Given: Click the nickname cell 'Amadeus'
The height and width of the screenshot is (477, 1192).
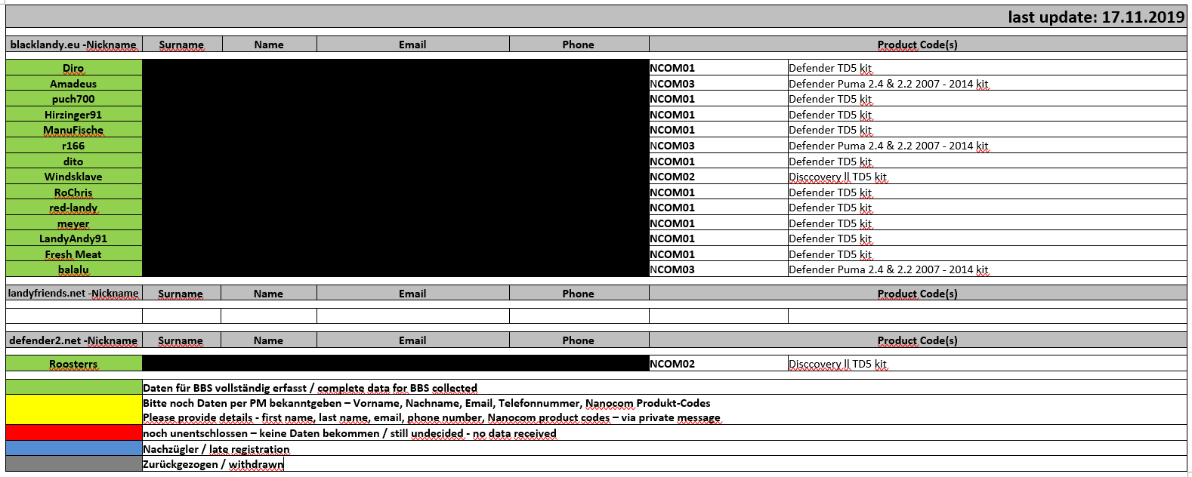Looking at the screenshot, I should point(73,84).
